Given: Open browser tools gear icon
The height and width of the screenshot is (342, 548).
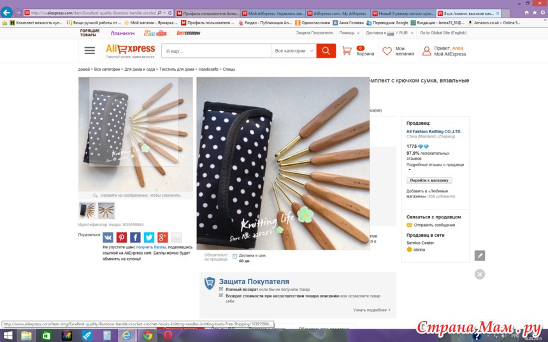Looking at the screenshot, I should pyautogui.click(x=543, y=13).
